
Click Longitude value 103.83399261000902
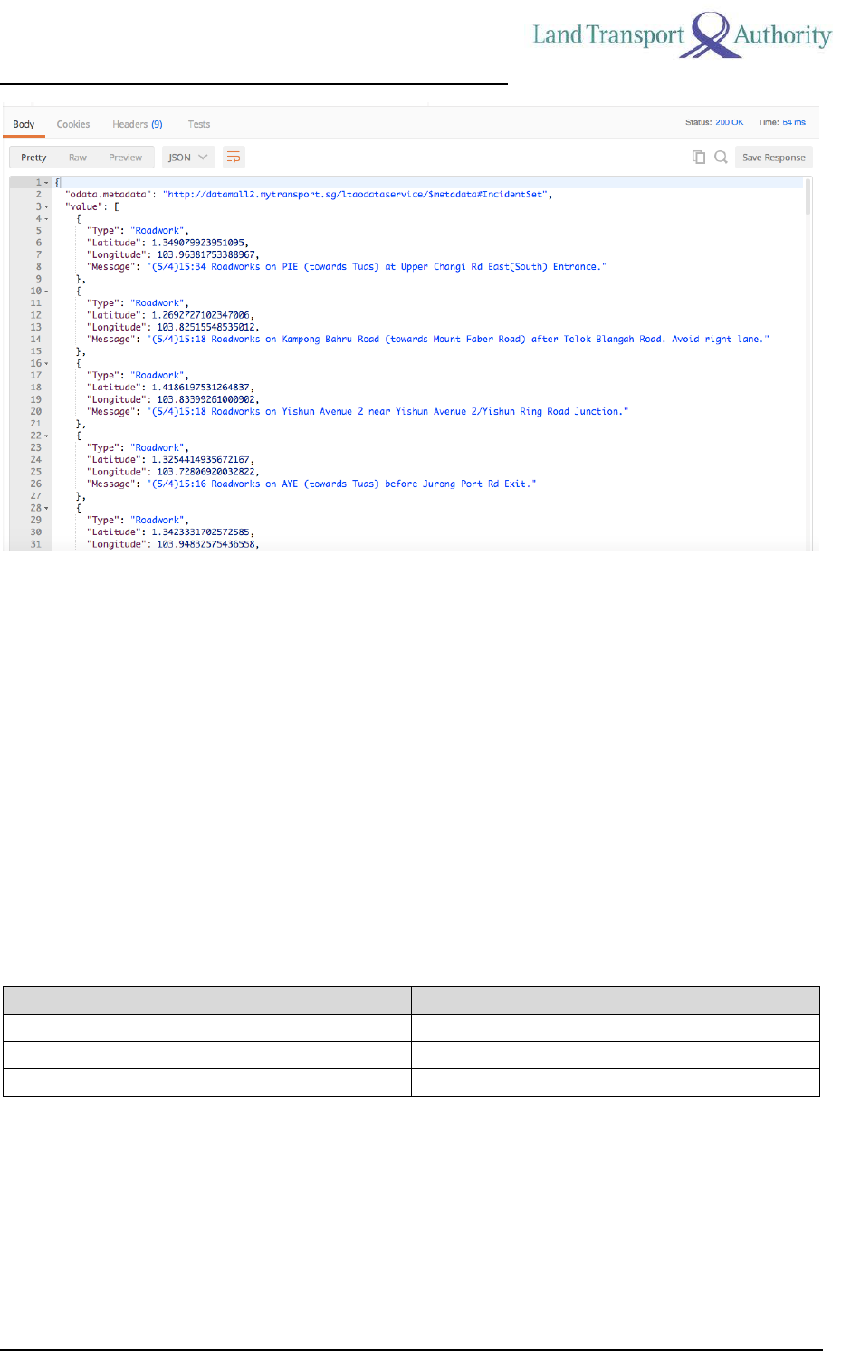point(206,400)
